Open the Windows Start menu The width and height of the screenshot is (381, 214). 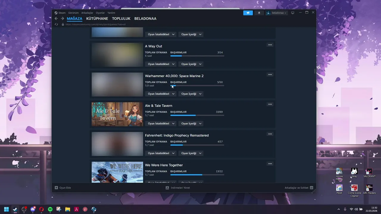point(6,209)
